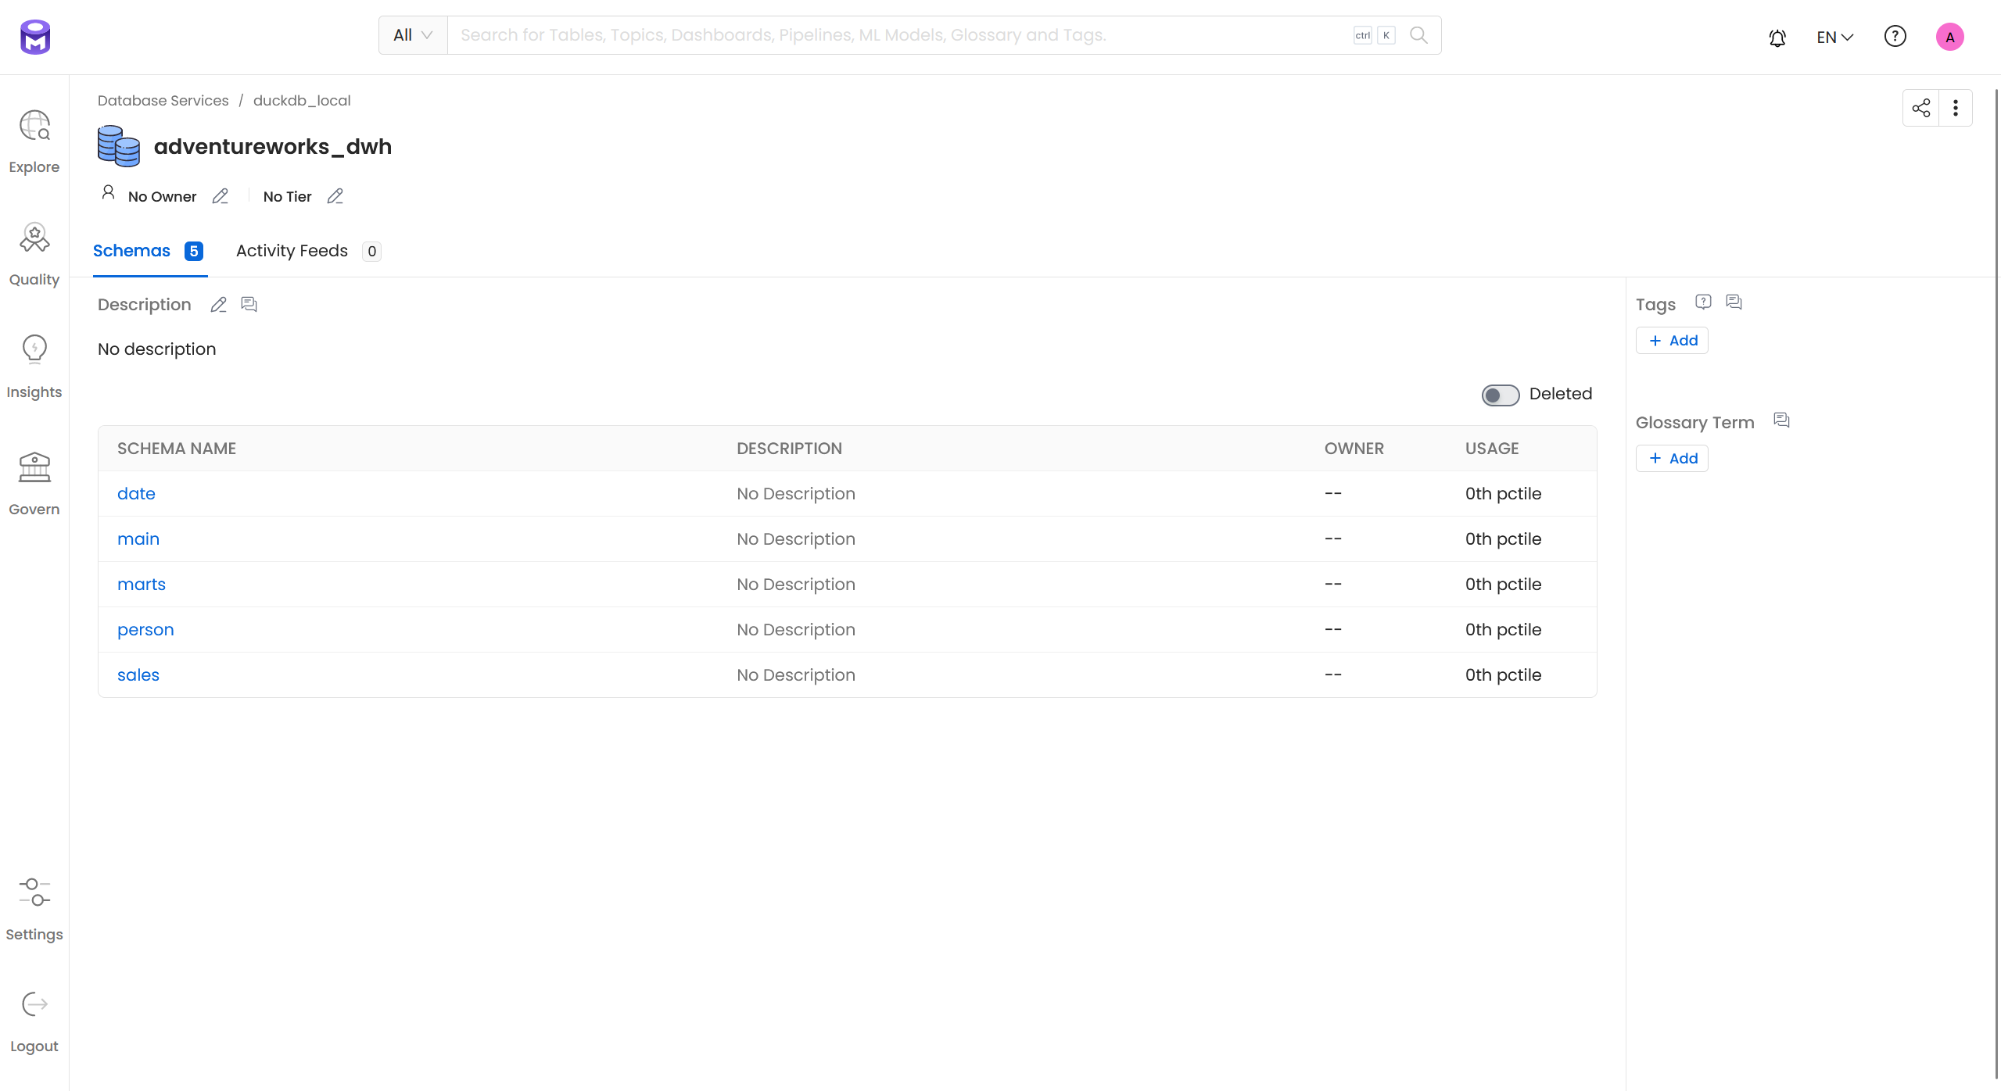Open the Quality section icon
2001x1091 pixels.
coord(34,238)
